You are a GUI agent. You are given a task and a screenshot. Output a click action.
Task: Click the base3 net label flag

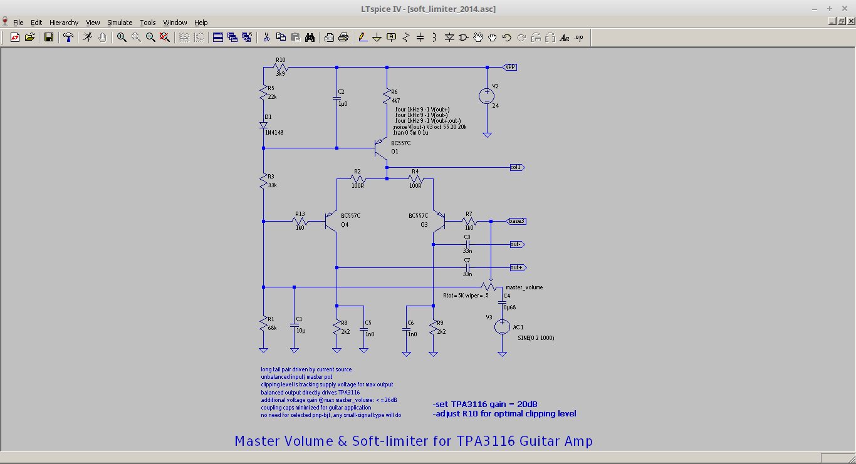click(x=517, y=221)
